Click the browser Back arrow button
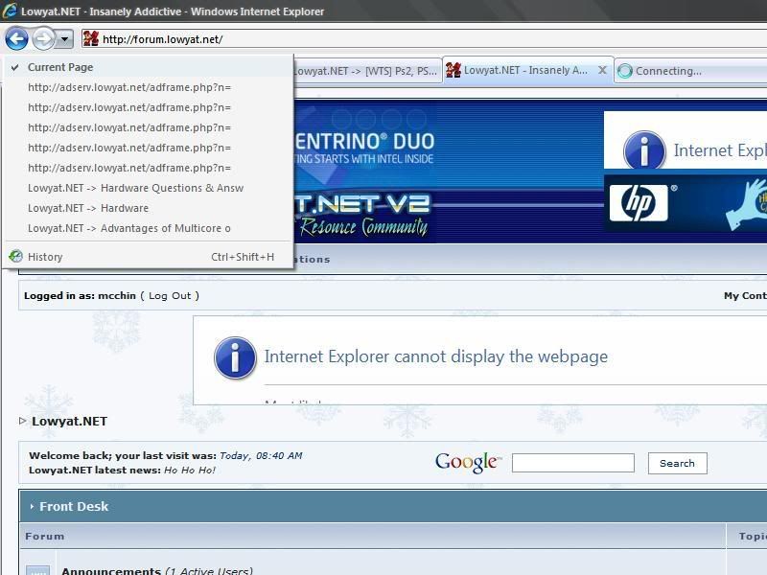 (x=16, y=39)
